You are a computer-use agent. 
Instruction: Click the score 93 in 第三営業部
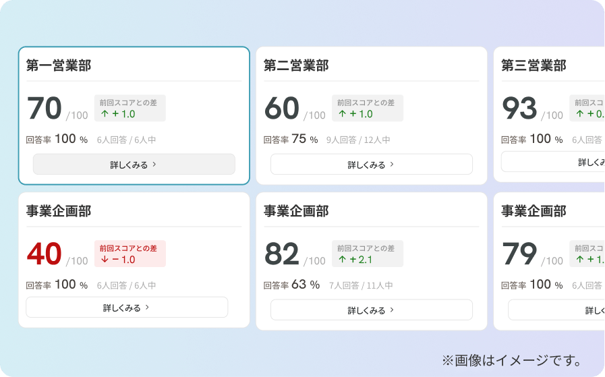click(x=519, y=109)
